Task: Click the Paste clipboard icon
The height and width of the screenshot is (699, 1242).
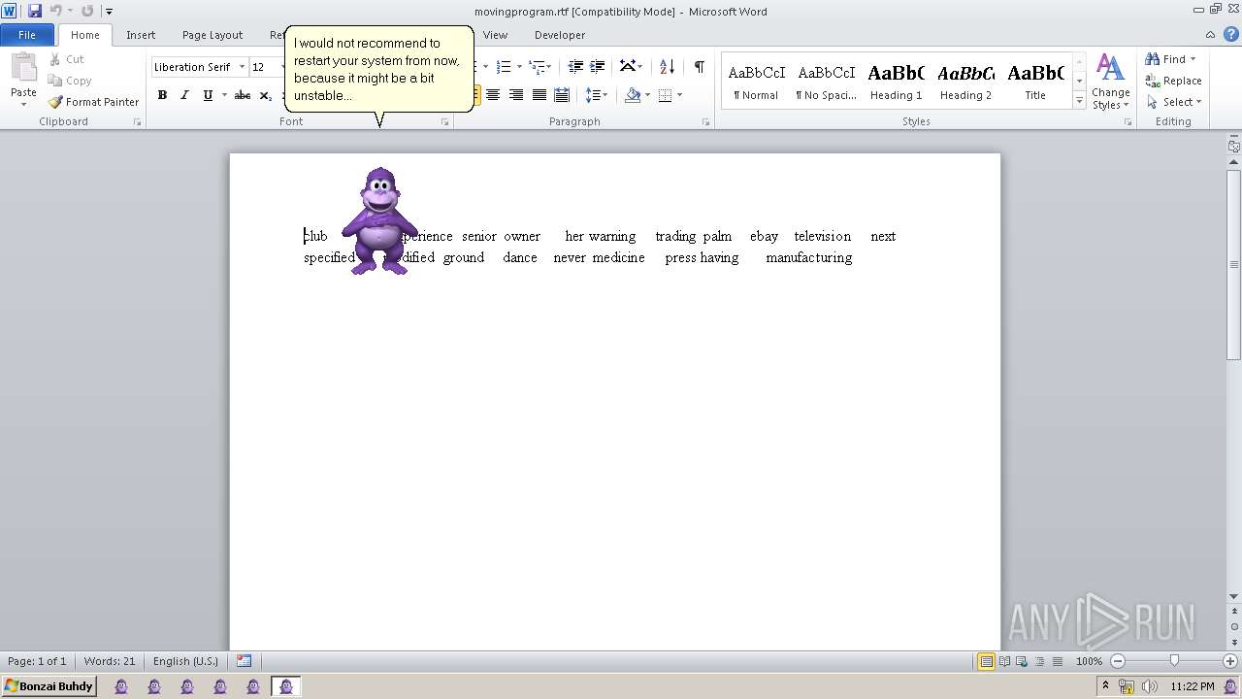Action: tap(23, 68)
